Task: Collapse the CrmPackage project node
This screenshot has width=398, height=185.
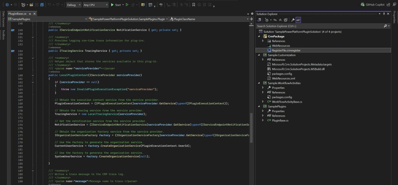Action: 258,36
